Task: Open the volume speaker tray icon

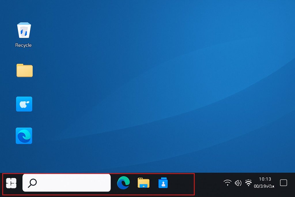Action: pyautogui.click(x=238, y=183)
